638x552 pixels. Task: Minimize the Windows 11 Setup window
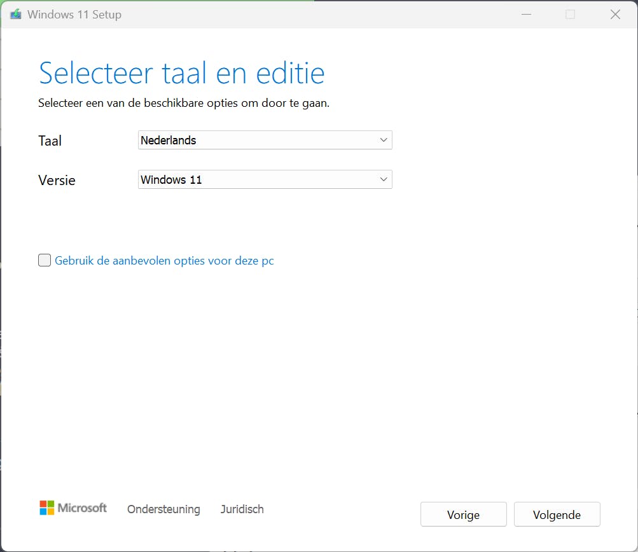(527, 15)
